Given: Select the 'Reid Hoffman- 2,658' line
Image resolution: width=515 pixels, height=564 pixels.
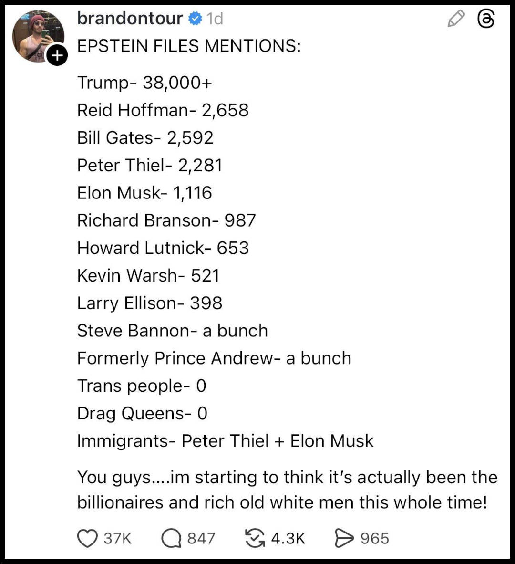Looking at the screenshot, I should [163, 110].
